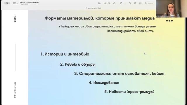Open the sidebar view menu icon
The width and height of the screenshot is (187, 105).
[15, 3]
